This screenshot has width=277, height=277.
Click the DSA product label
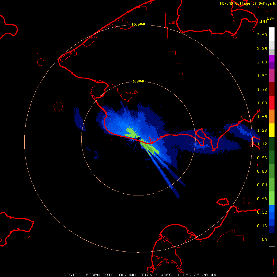tap(271, 18)
